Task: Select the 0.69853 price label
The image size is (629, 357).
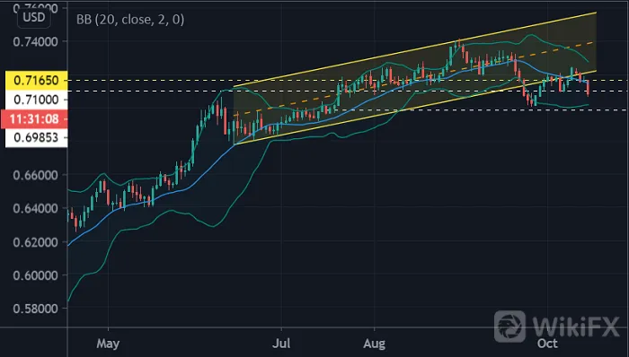Action: coord(36,137)
